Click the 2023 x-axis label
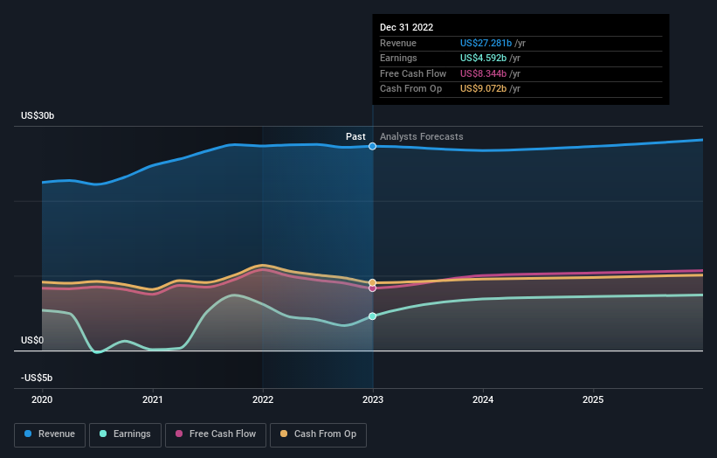717x458 pixels. pyautogui.click(x=373, y=399)
